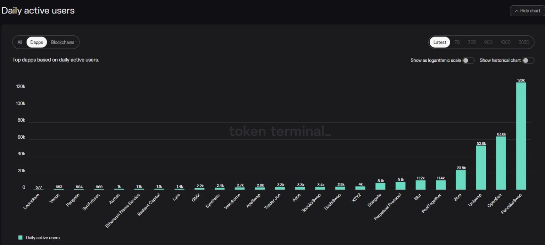545x245 pixels.
Task: Select the 180D time range
Action: pyautogui.click(x=505, y=42)
